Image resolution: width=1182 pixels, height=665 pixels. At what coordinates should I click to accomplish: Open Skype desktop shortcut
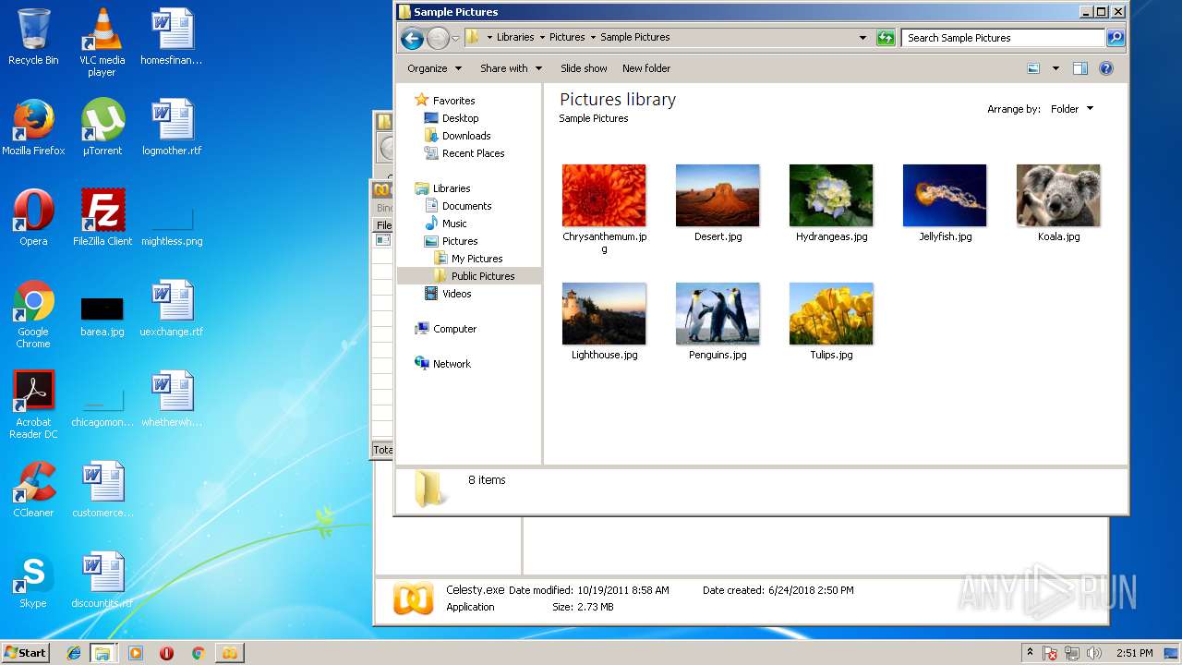tap(33, 580)
